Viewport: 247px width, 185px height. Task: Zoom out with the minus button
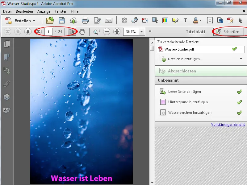(x=107, y=32)
